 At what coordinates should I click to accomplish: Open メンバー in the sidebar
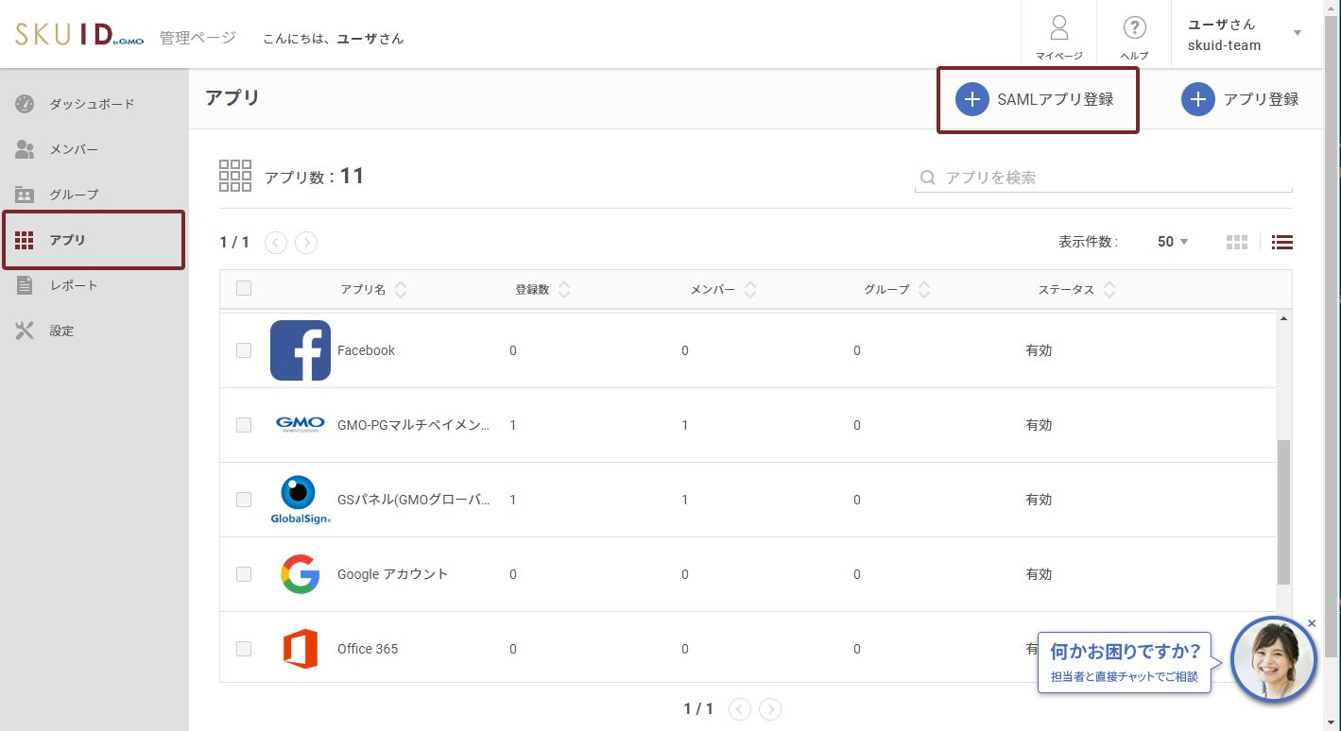point(74,149)
